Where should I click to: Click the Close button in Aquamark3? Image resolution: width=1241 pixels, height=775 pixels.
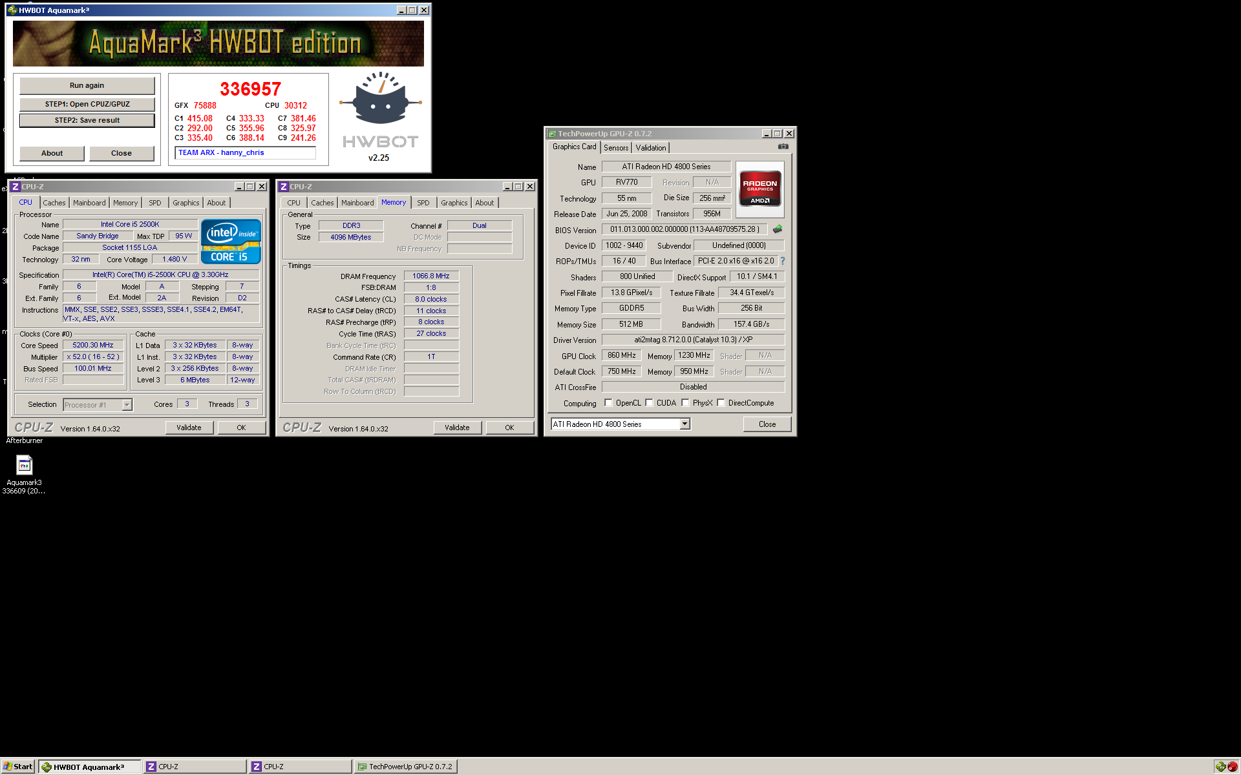coord(122,153)
